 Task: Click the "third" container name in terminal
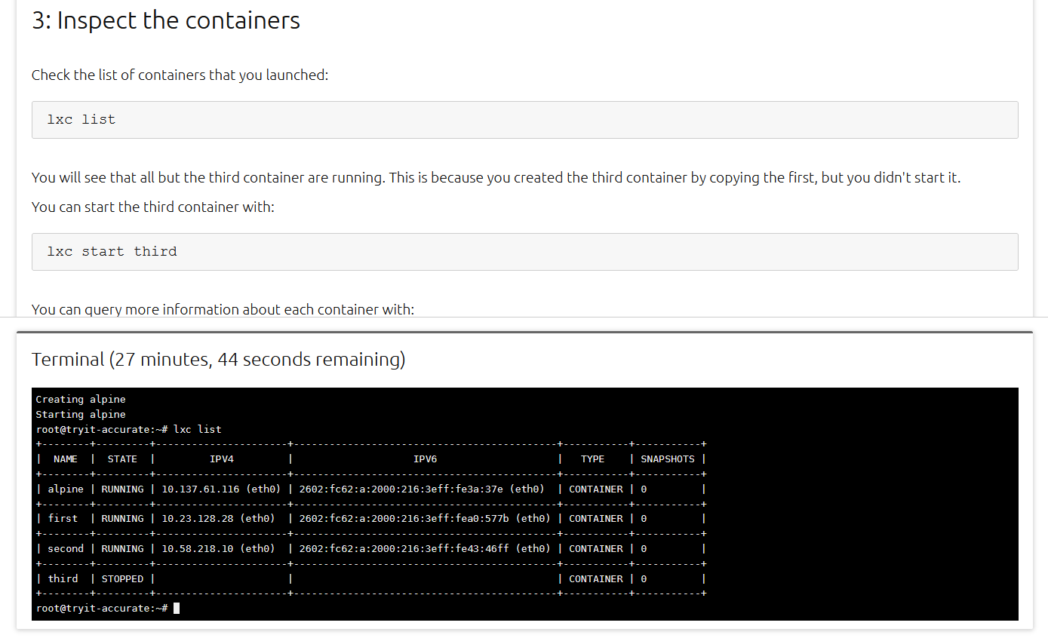(x=63, y=579)
